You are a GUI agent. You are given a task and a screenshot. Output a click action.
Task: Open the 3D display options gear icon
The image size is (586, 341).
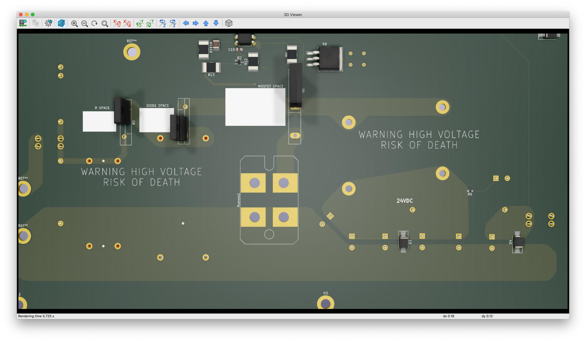[48, 23]
